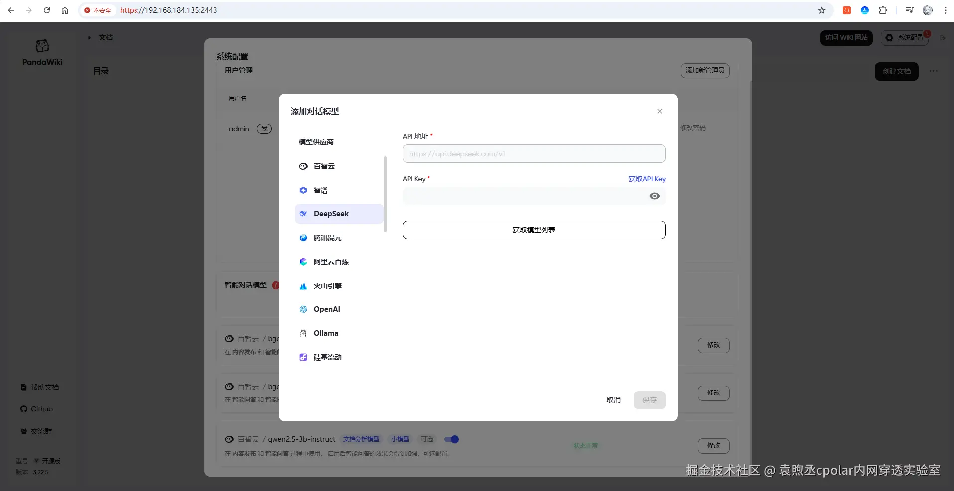
Task: Click the 可选 tag
Action: tap(427, 439)
